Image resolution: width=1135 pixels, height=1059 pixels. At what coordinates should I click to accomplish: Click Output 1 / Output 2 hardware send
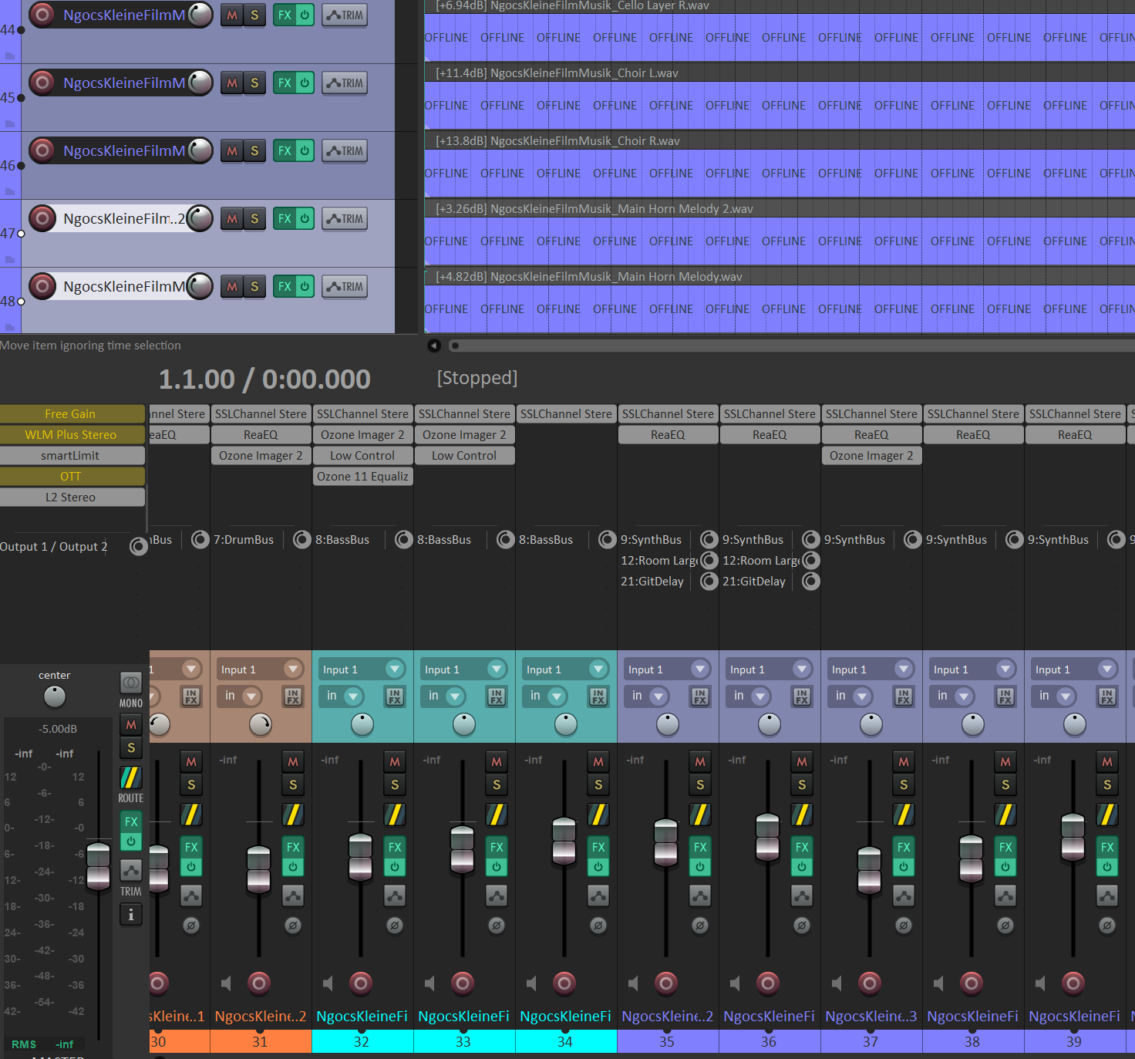(x=54, y=547)
